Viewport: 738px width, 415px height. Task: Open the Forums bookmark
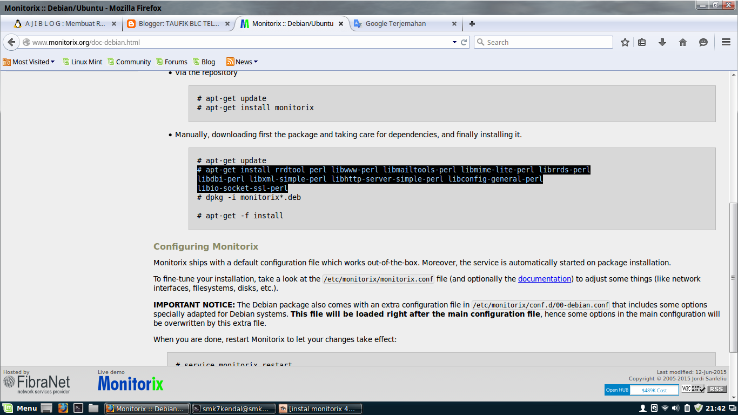click(171, 62)
